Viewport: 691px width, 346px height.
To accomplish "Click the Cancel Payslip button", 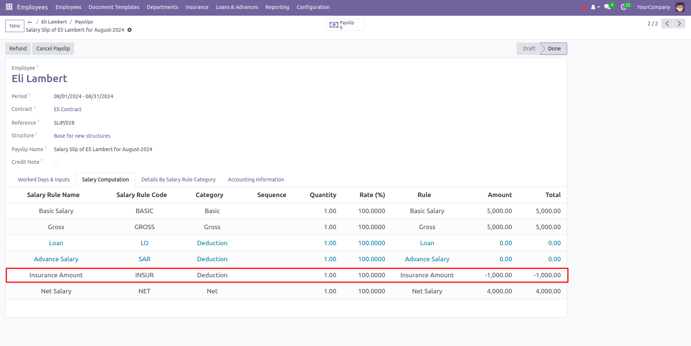I will pos(53,49).
